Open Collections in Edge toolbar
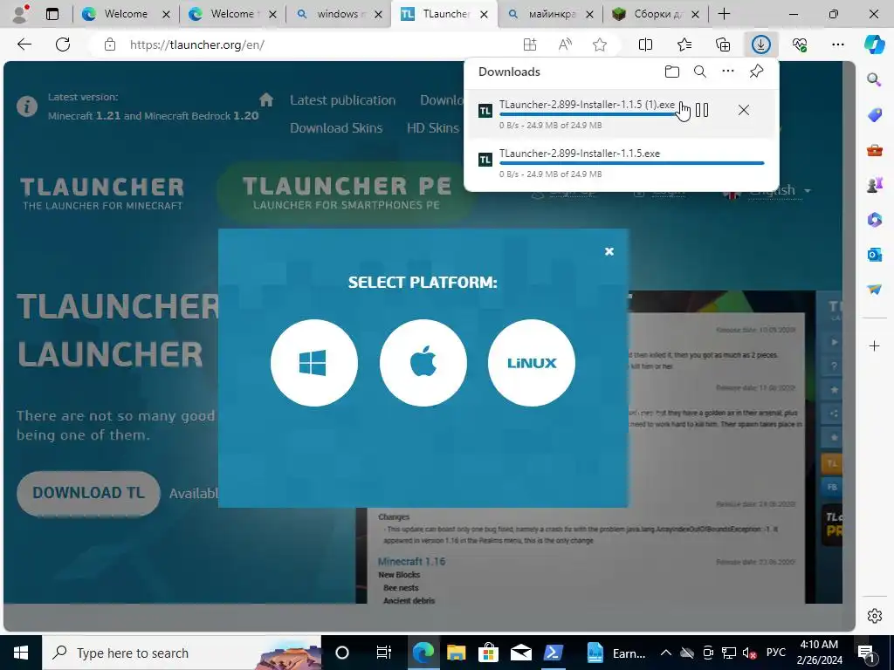894x670 pixels. [722, 44]
